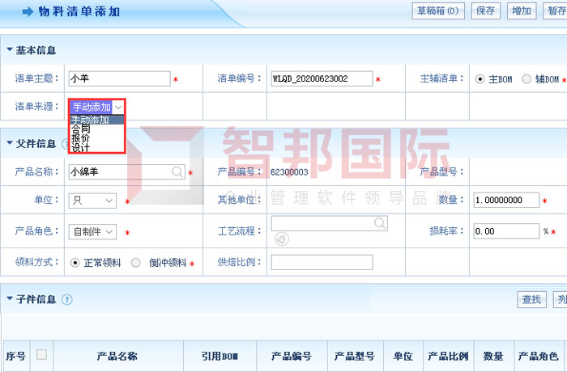Choose 报价 from the 清单来源 list
The image size is (567, 372).
[81, 138]
